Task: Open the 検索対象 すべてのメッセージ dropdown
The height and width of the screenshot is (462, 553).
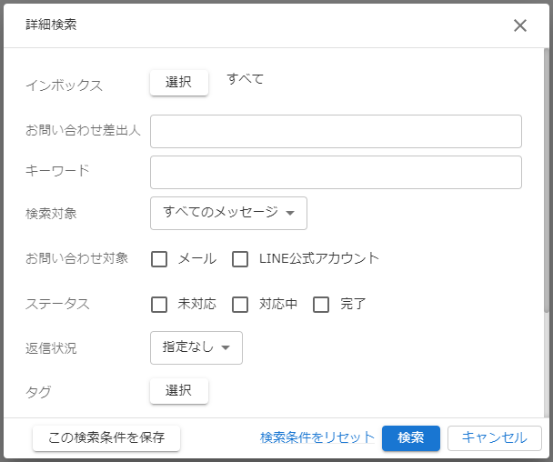Action: (x=228, y=213)
